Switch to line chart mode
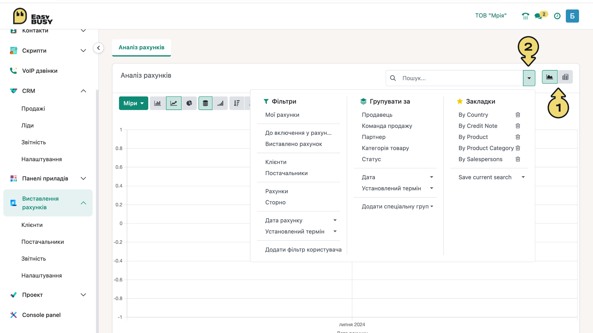The height and width of the screenshot is (333, 593). pos(174,103)
